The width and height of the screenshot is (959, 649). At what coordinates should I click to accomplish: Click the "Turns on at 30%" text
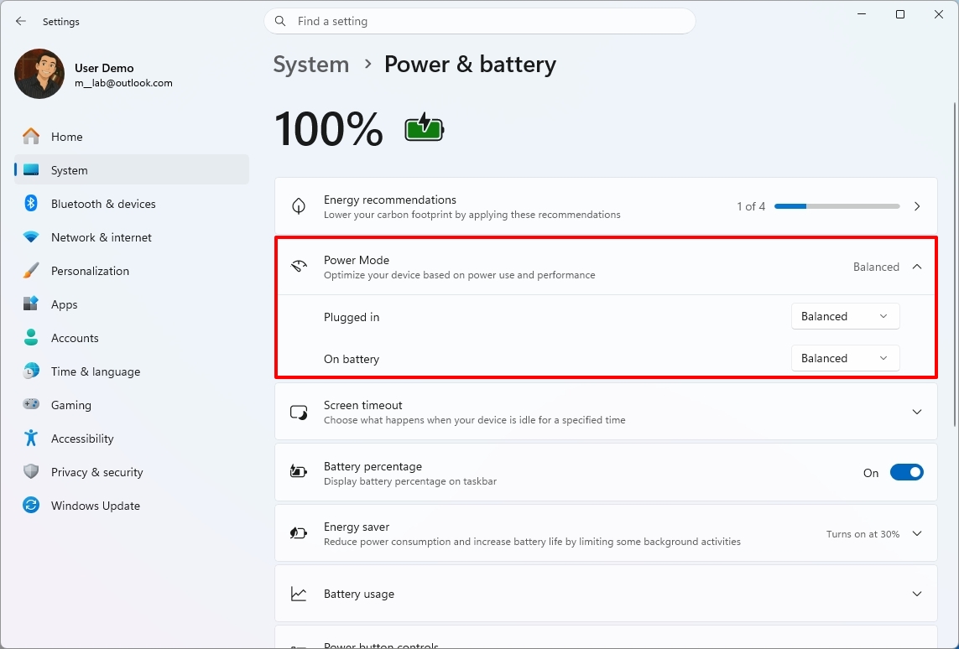[x=863, y=534]
